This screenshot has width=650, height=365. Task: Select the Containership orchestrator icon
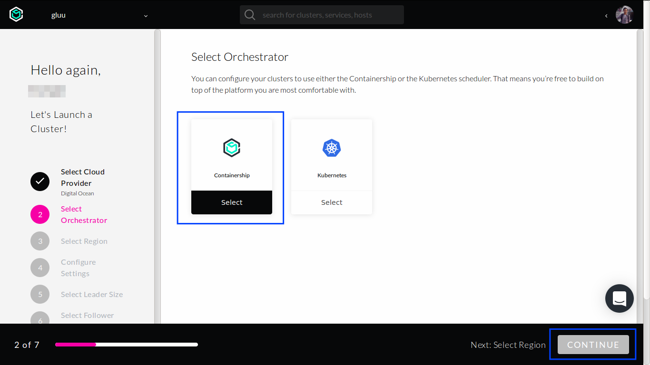232,147
